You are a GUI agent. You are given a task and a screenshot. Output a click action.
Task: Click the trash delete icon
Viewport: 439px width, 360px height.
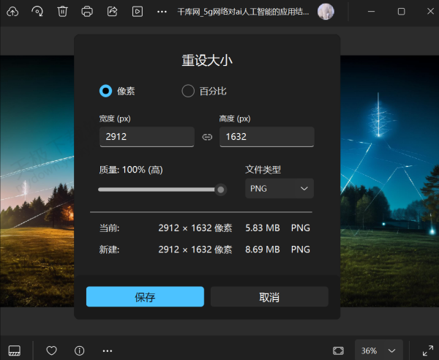(62, 12)
